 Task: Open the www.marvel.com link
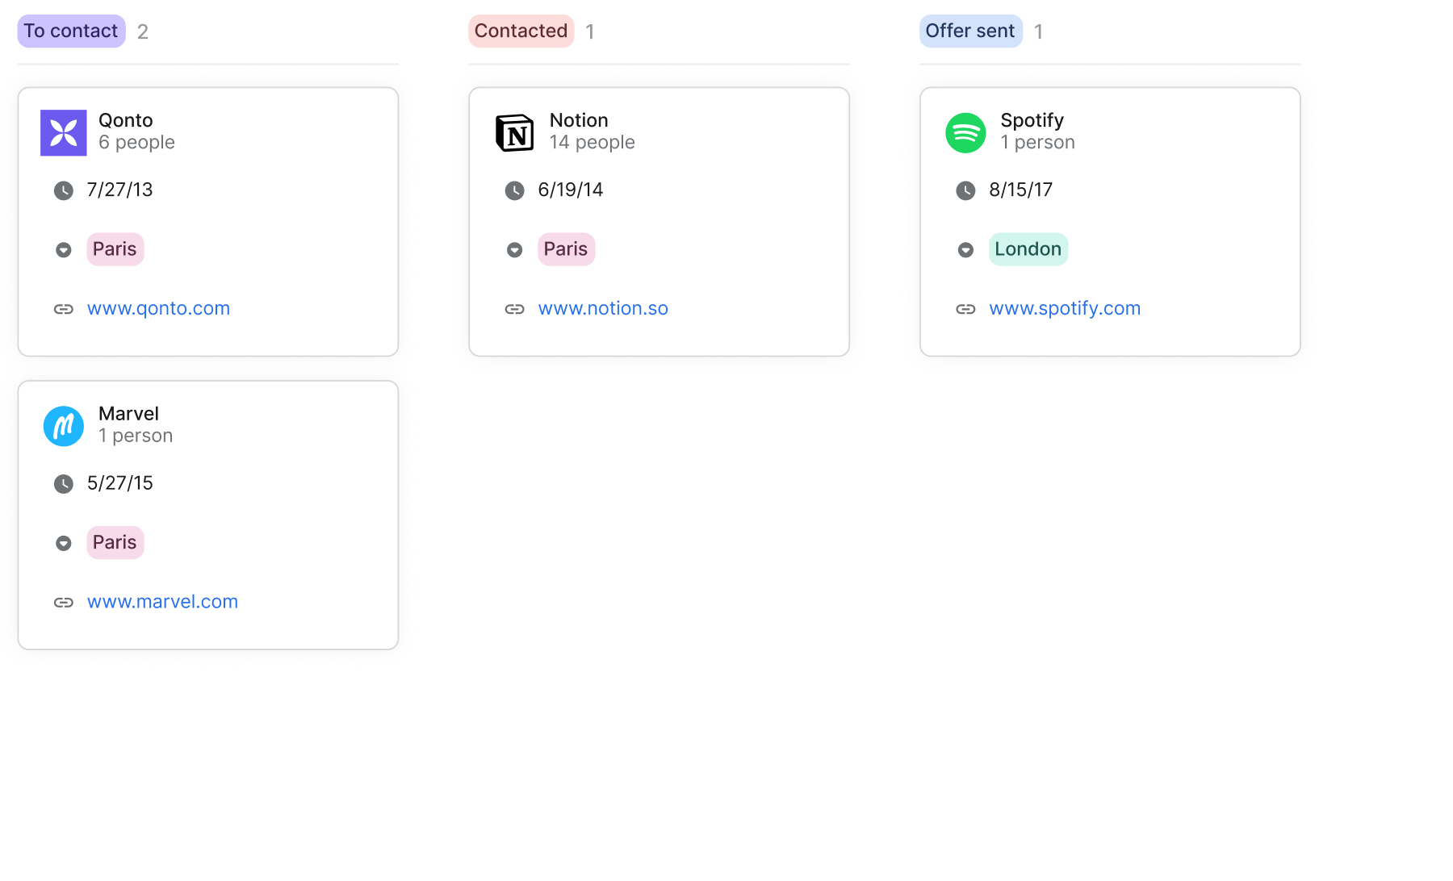(162, 602)
